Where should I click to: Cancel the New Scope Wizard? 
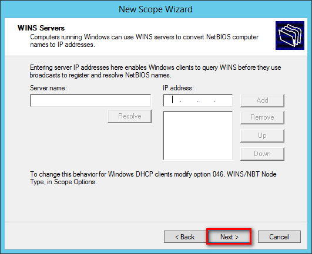point(279,237)
